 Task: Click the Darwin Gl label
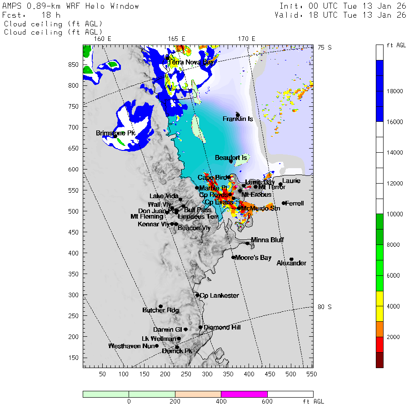click(x=167, y=329)
